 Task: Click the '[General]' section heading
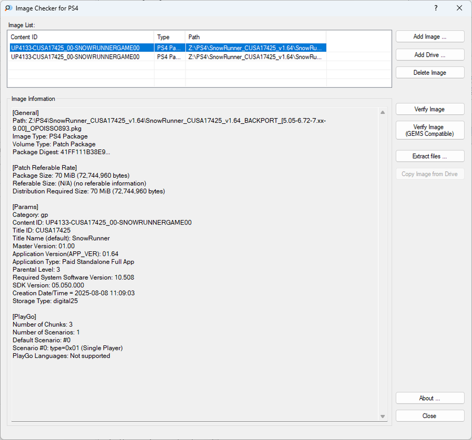pos(26,113)
